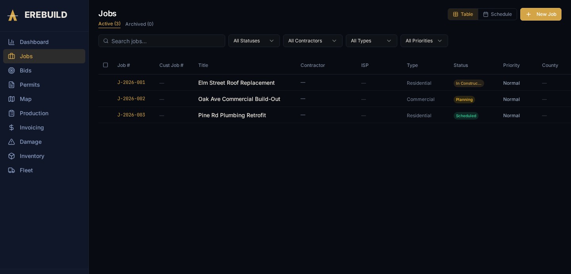Image resolution: width=571 pixels, height=274 pixels.
Task: Click Normal priority in Pine Rd row
Action: pyautogui.click(x=512, y=116)
